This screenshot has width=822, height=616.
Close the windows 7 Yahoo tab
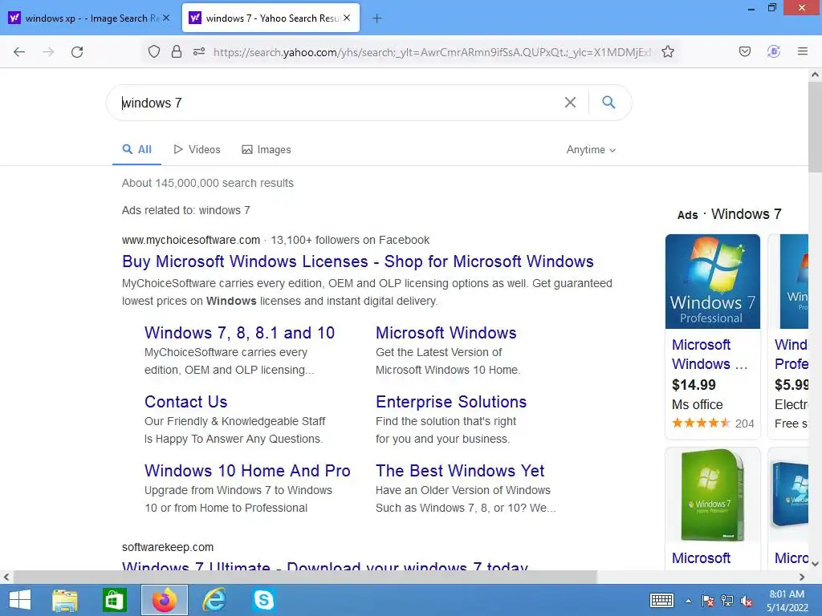pos(347,18)
